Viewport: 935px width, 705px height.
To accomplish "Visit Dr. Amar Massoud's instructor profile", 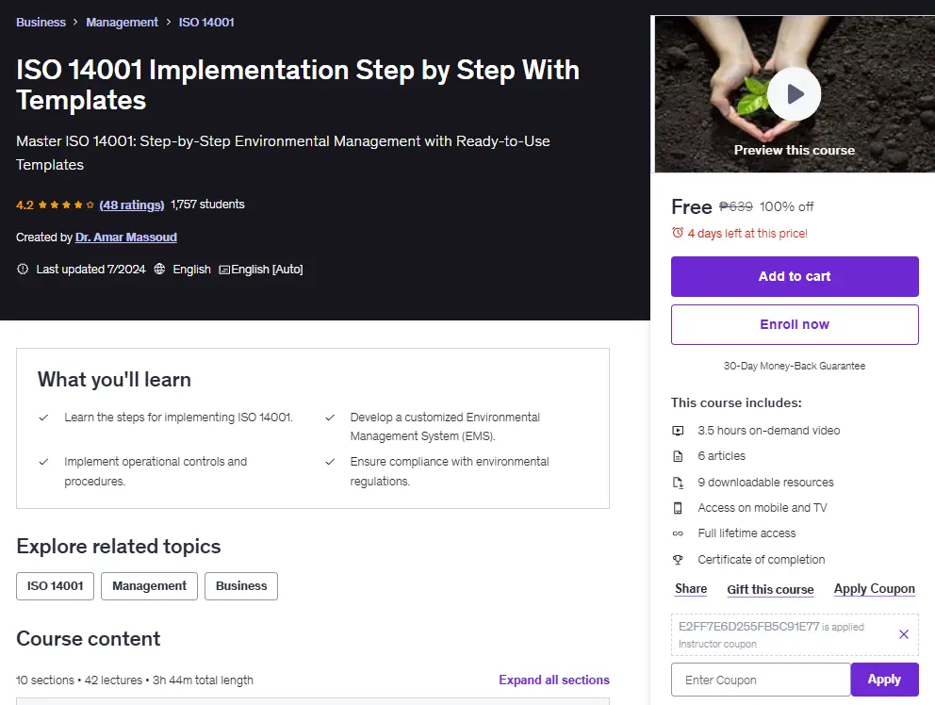I will [125, 237].
